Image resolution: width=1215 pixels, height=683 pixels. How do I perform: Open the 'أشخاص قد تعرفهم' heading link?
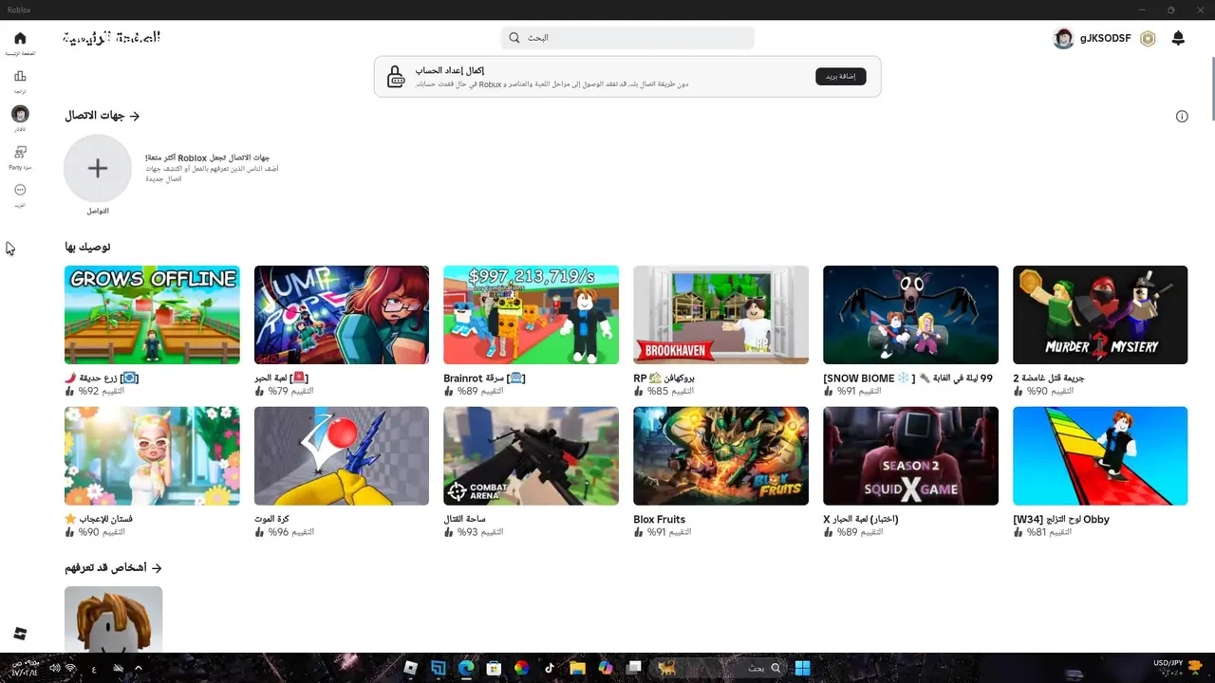tap(113, 567)
